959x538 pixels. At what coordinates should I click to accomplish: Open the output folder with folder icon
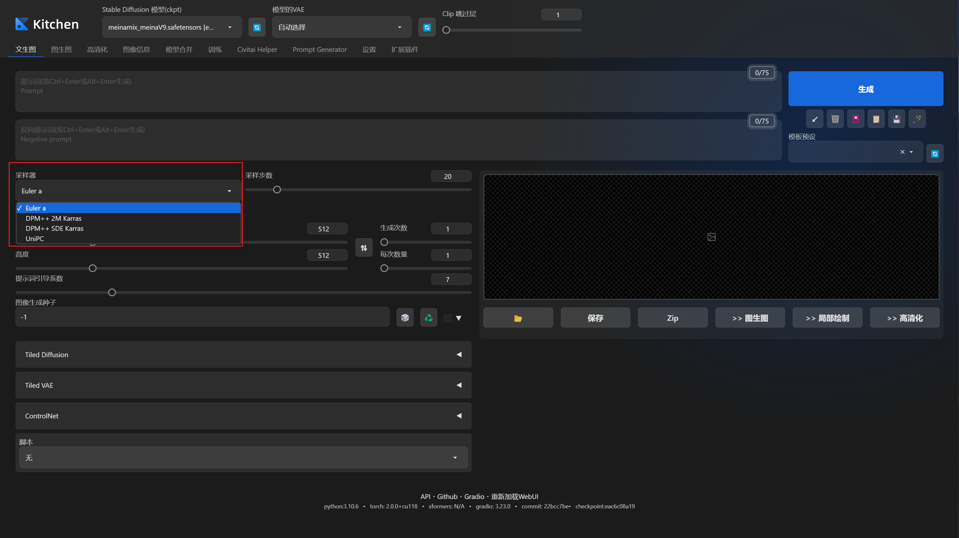point(518,318)
